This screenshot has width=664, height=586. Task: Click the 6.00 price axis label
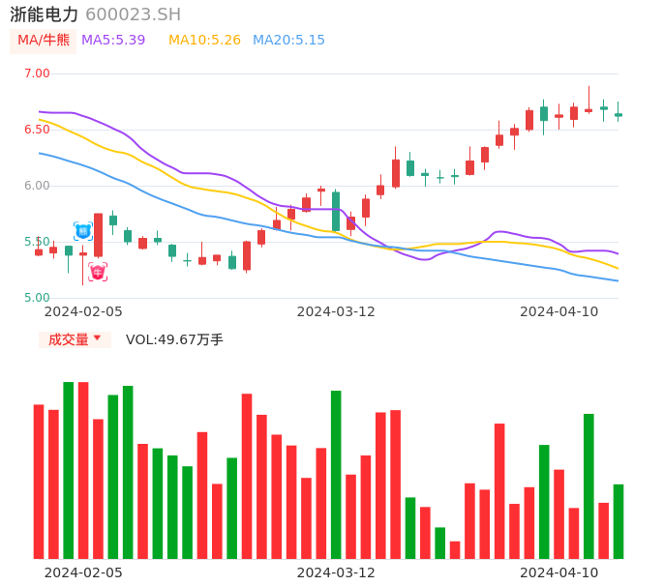pyautogui.click(x=37, y=186)
